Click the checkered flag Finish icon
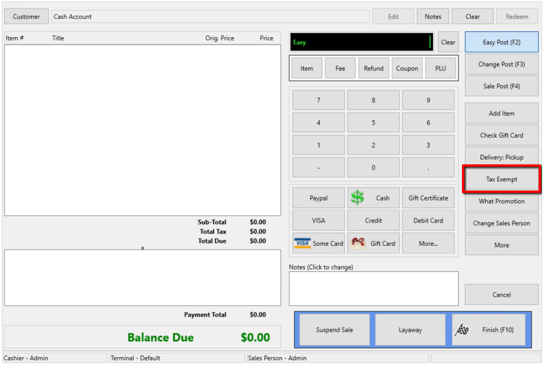Viewport: 545px width, 366px height. tap(462, 329)
